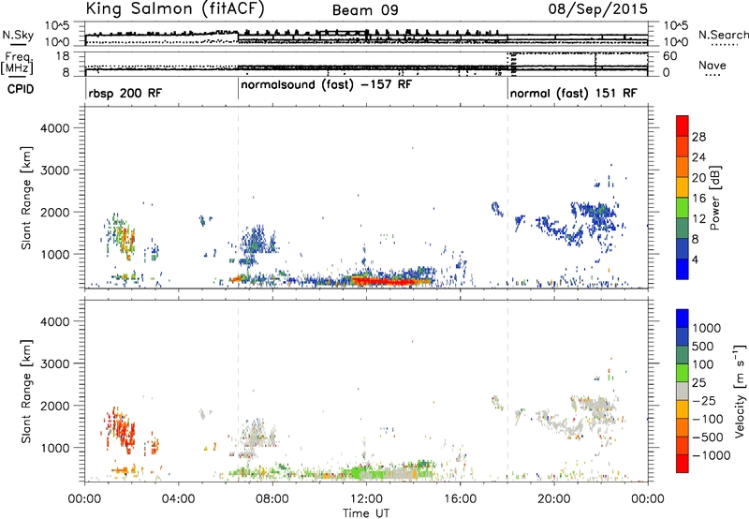Click the '4000' tick on power panel
The height and width of the screenshot is (519, 749).
(x=54, y=128)
